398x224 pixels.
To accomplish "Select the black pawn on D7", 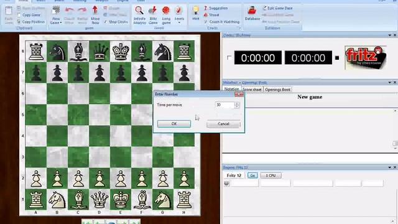I will pyautogui.click(x=99, y=72).
